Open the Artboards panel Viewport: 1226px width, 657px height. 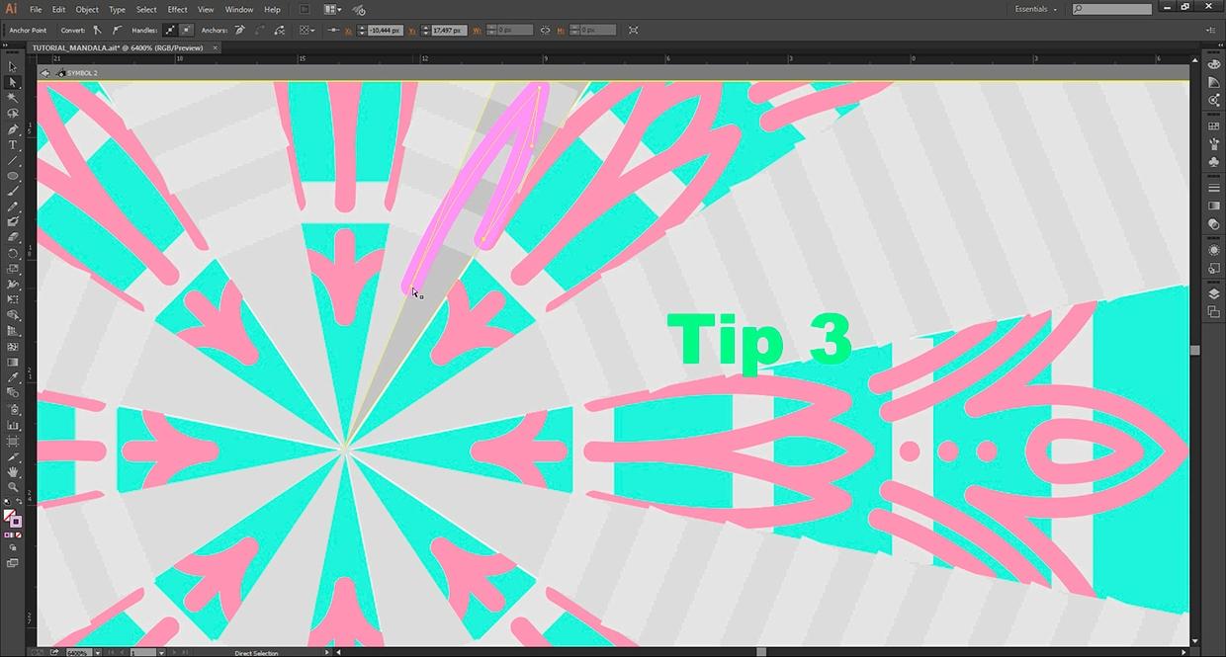(1213, 312)
